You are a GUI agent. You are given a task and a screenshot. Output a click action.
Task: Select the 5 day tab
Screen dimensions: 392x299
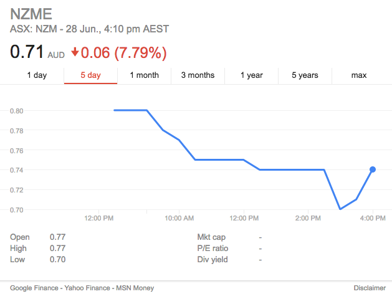tap(90, 75)
